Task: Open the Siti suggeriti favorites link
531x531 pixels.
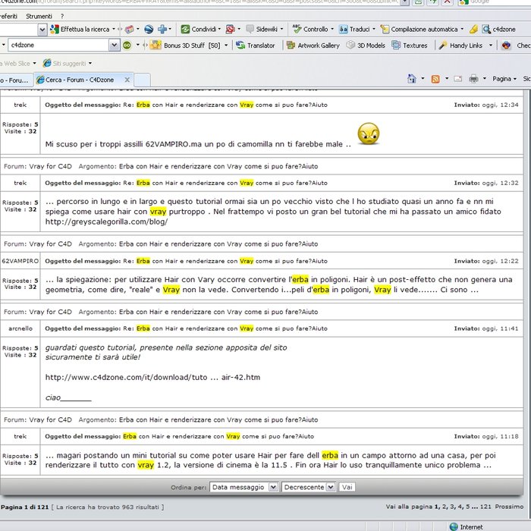Action: pyautogui.click(x=64, y=63)
